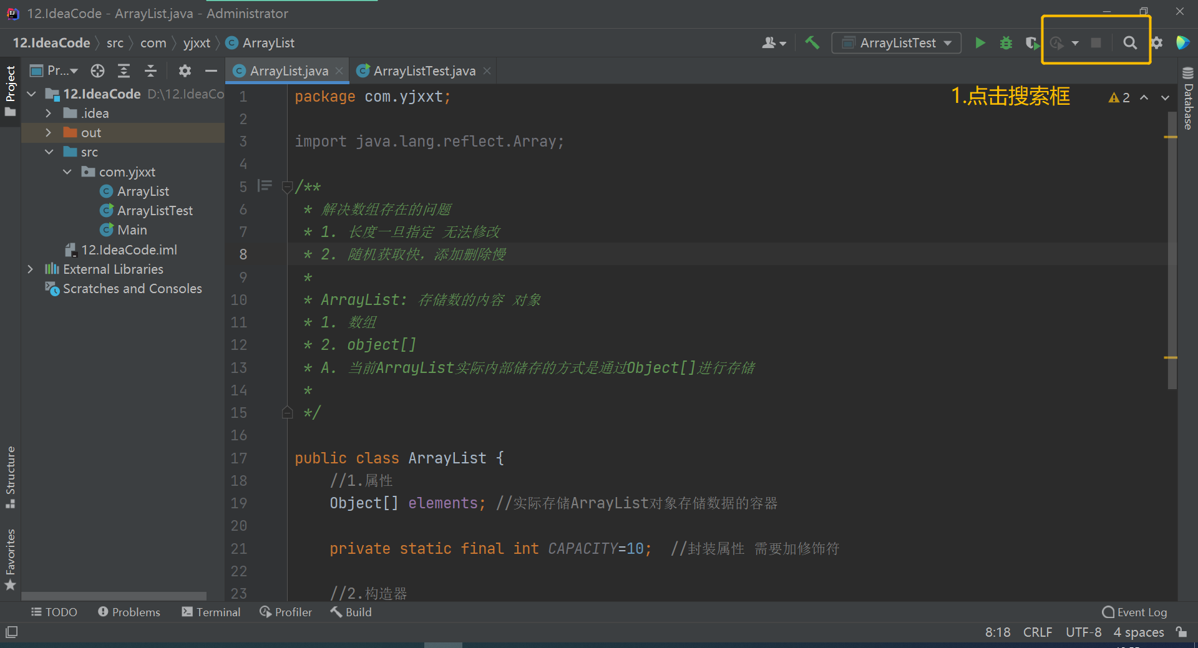Viewport: 1198px width, 648px height.
Task: Click the fold end marker at line 15
Action: point(287,412)
